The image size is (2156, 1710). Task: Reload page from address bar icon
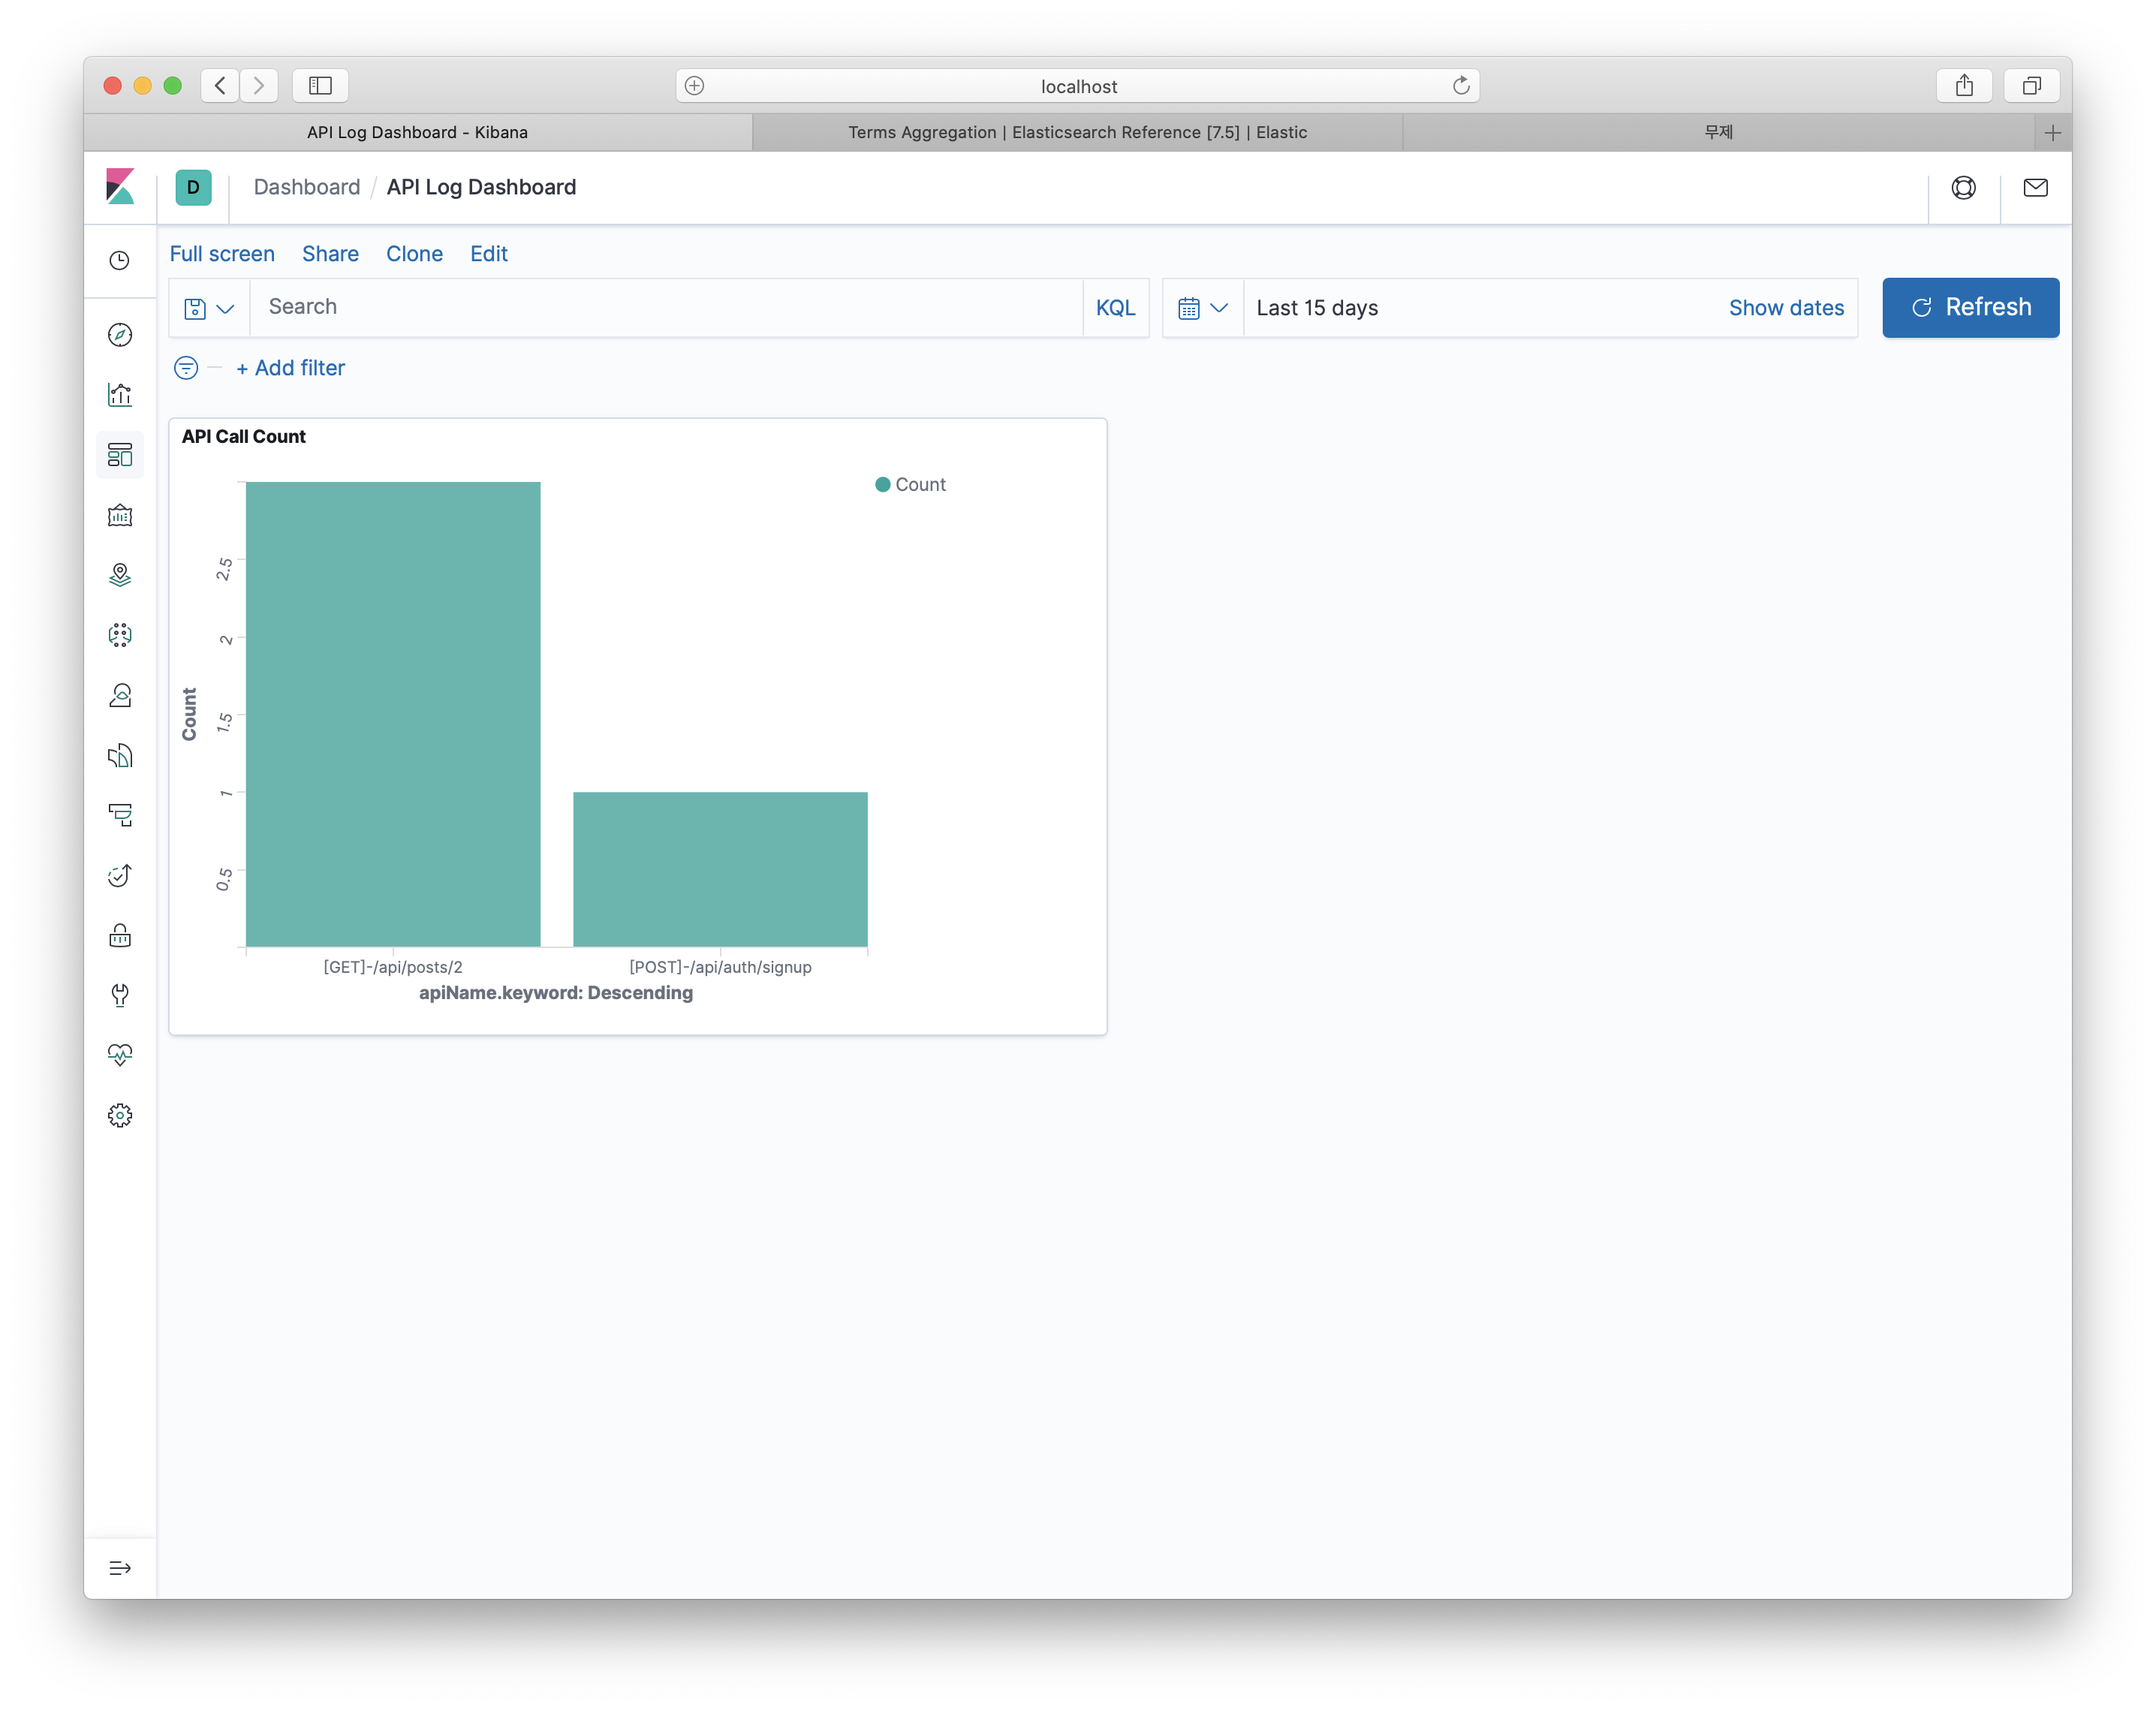tap(1461, 86)
